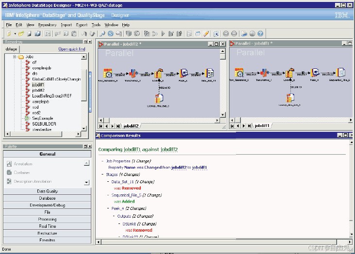This screenshot has height=254, width=355.
Task: Click the Copy toolbar icon
Action: click(x=66, y=33)
